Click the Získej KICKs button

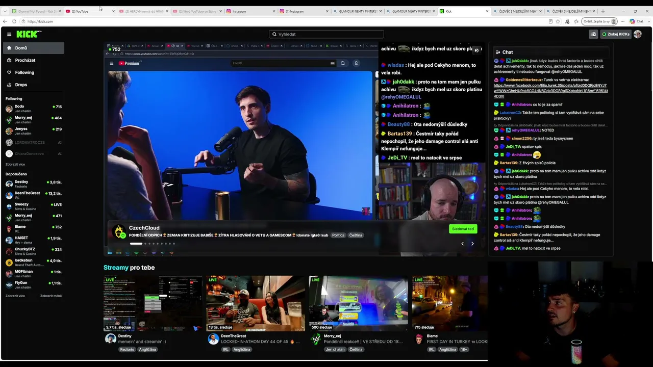click(x=615, y=34)
